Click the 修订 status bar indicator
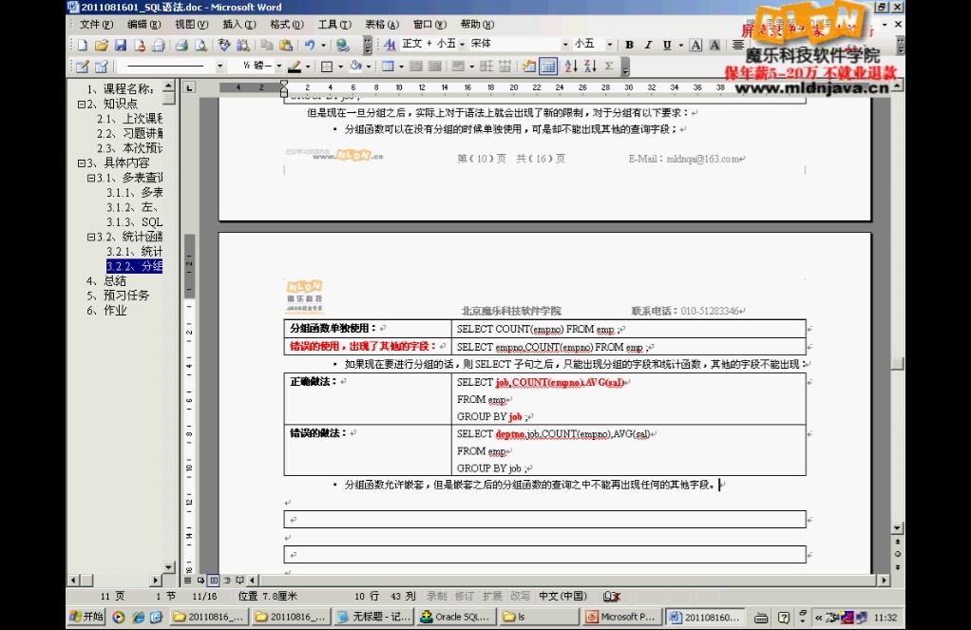 pos(464,596)
